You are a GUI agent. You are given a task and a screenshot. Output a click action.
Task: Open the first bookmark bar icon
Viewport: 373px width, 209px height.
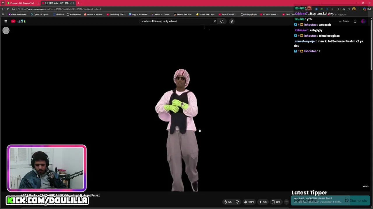click(x=3, y=14)
